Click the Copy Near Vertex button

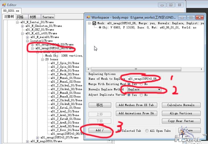coord(181,121)
